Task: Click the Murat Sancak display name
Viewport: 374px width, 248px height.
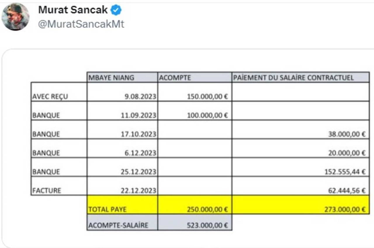Action: click(x=73, y=10)
